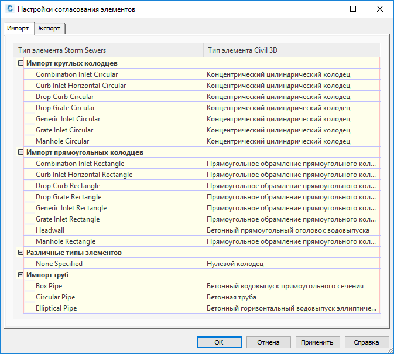Collapse the Импорт круглых колодцев group
The height and width of the screenshot is (354, 394).
[21, 63]
